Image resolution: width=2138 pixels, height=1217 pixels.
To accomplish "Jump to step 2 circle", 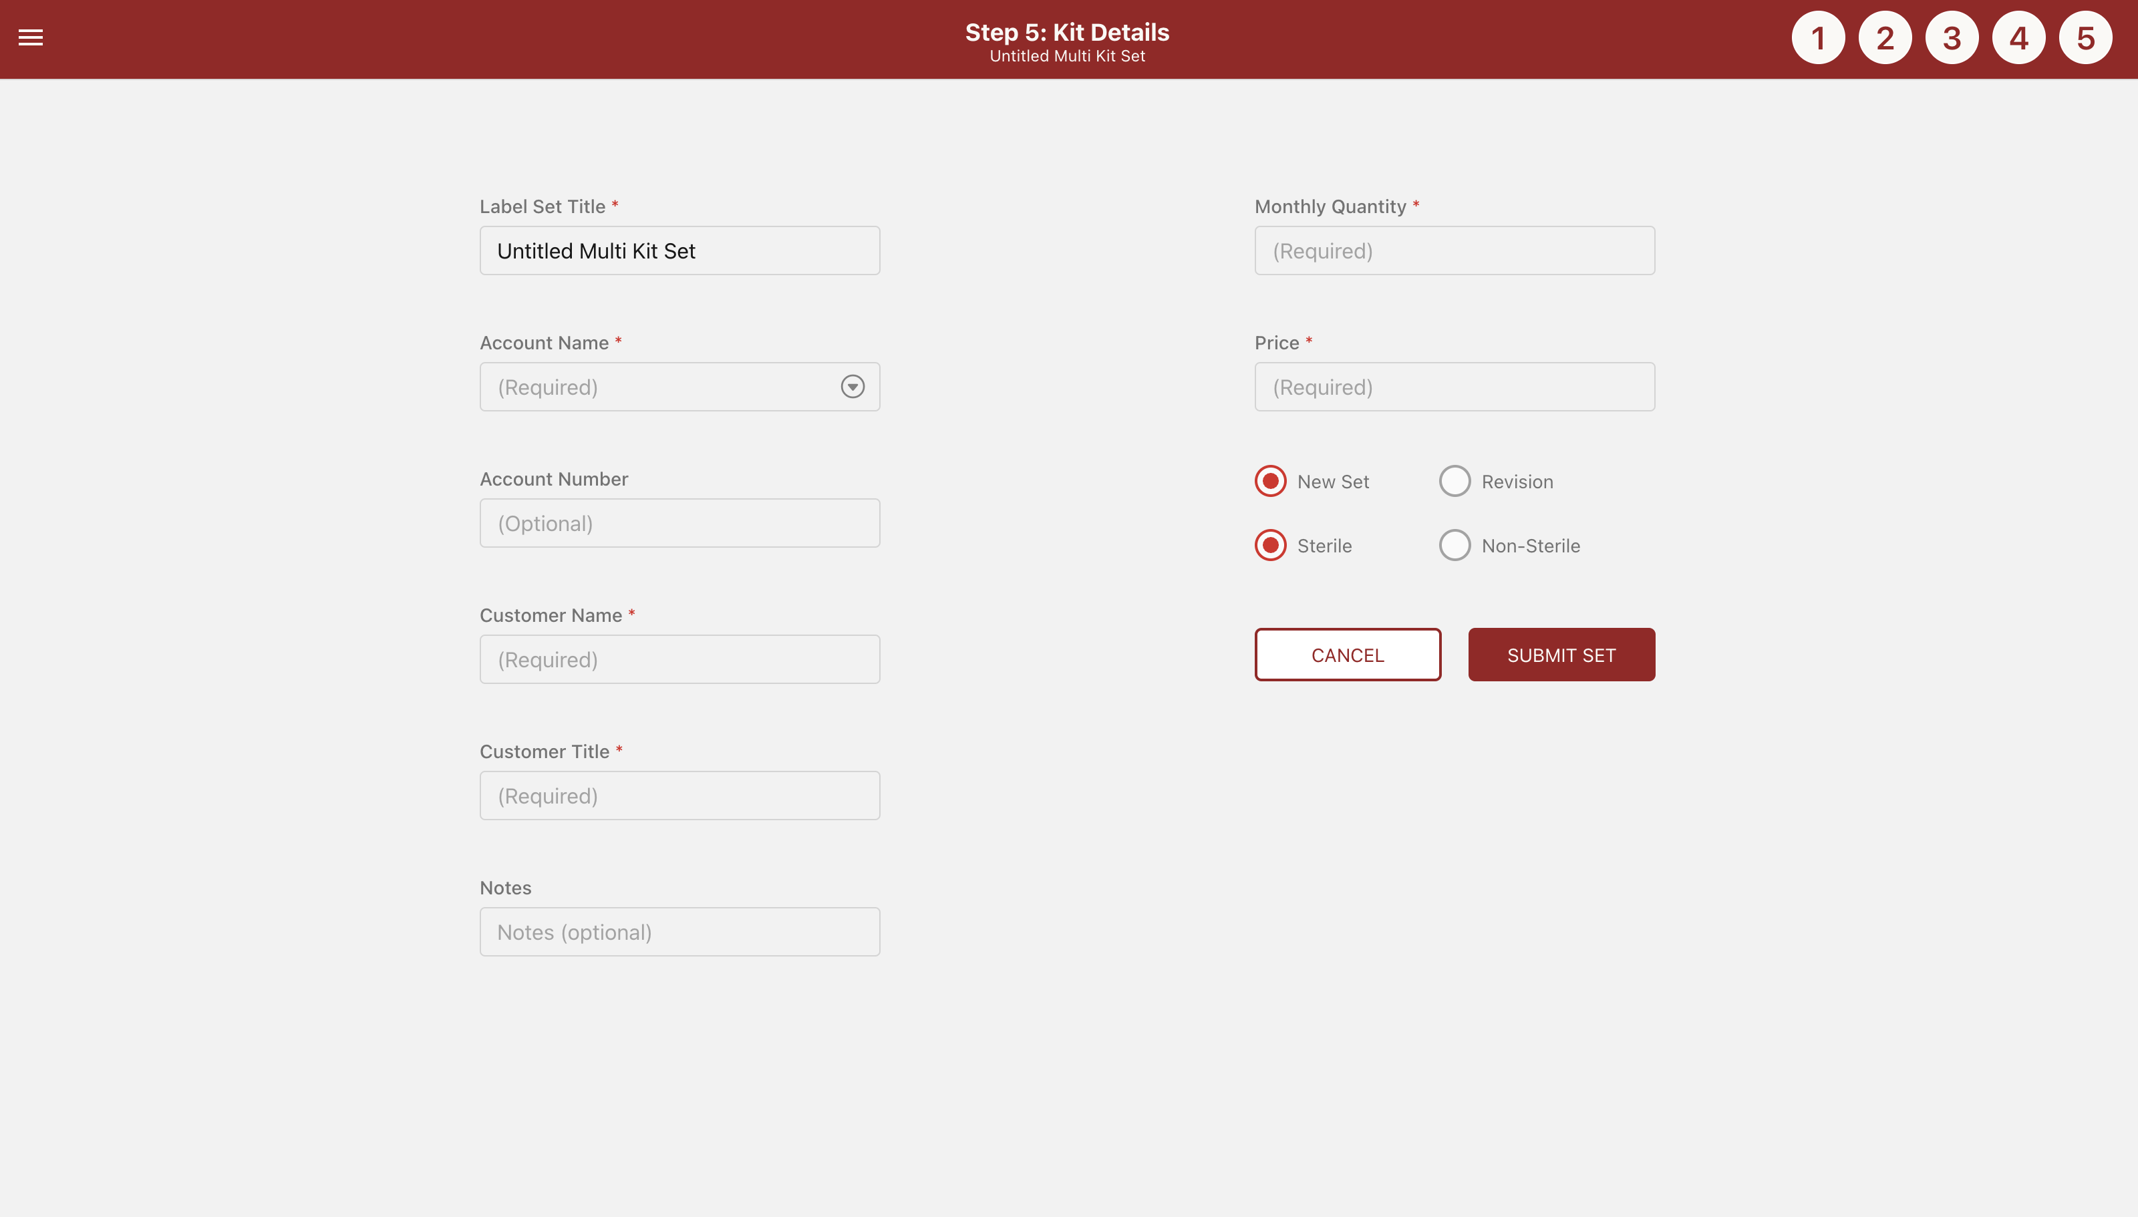I will tap(1885, 39).
